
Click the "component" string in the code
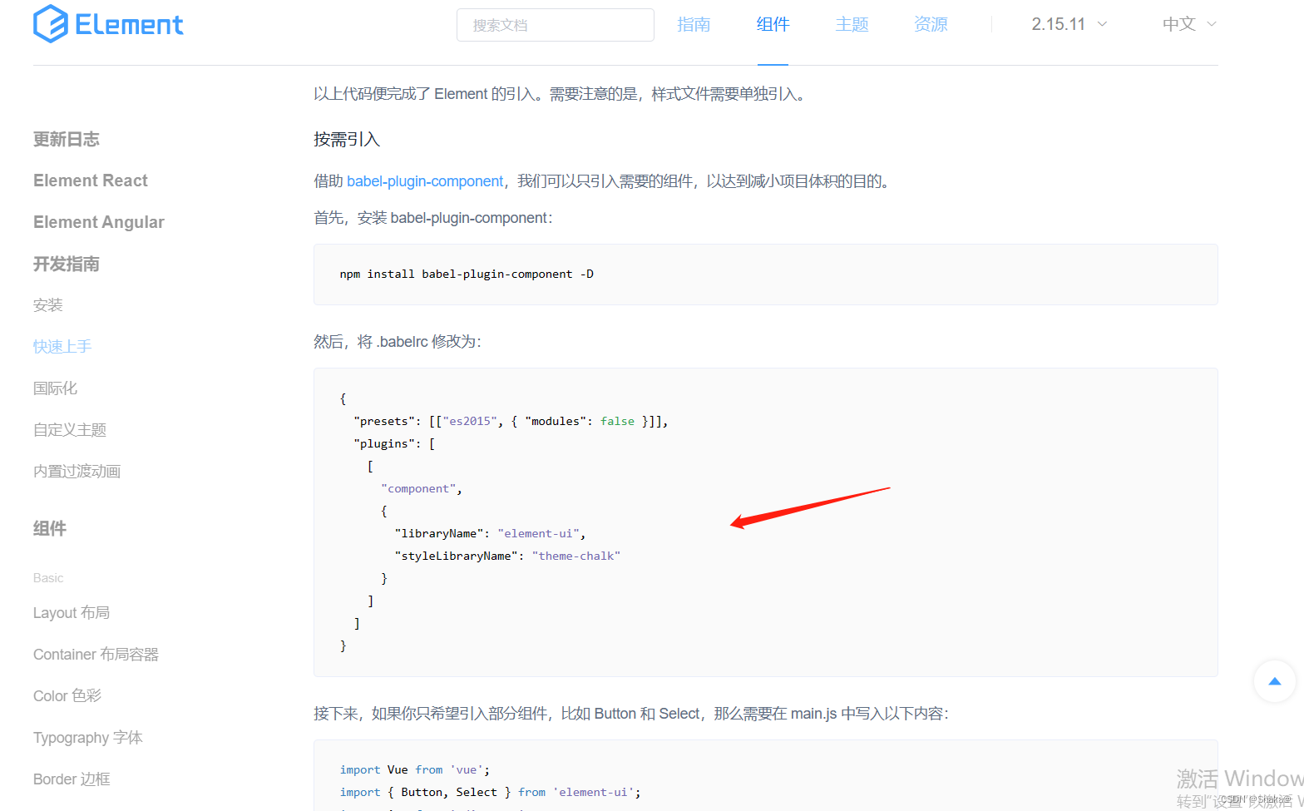pos(418,489)
